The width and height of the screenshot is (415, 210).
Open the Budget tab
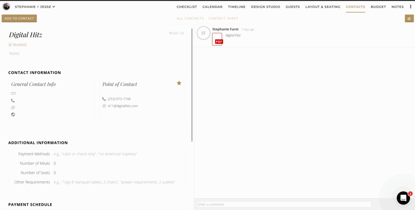(x=378, y=7)
